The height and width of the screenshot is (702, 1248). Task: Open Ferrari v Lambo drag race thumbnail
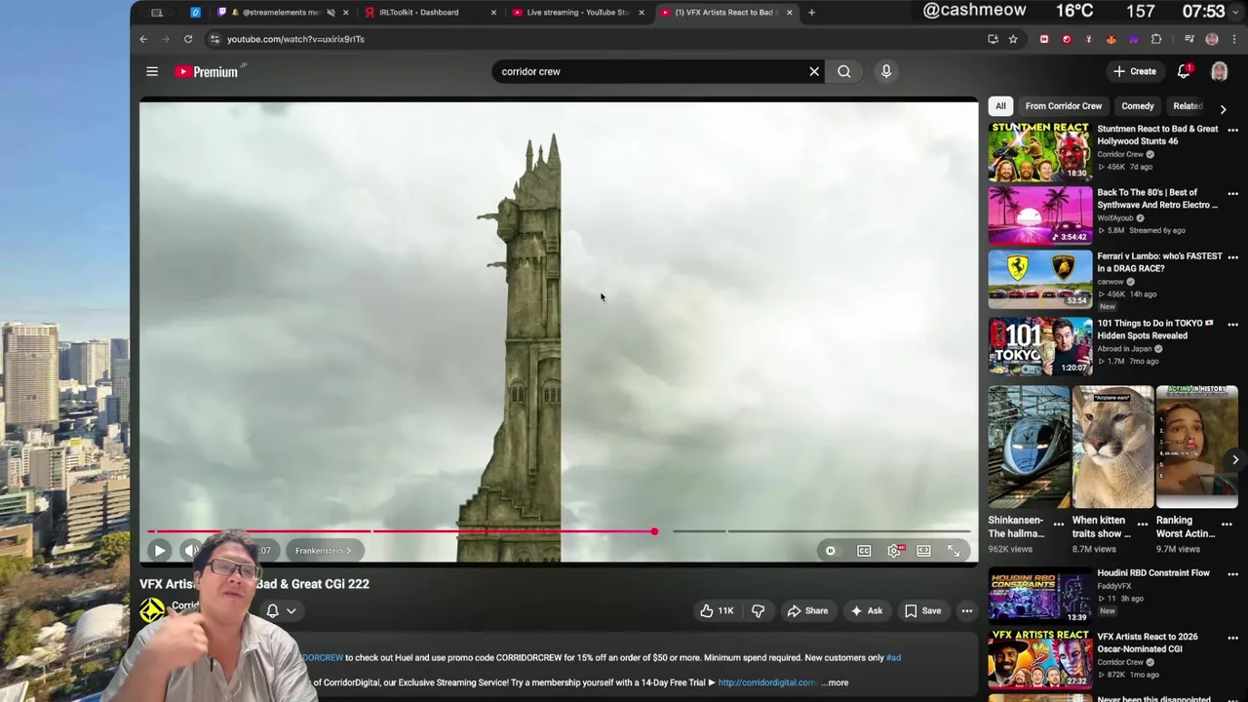[x=1040, y=280]
